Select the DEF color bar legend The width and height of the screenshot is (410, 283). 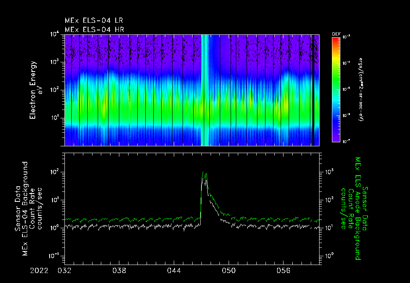tap(336, 90)
